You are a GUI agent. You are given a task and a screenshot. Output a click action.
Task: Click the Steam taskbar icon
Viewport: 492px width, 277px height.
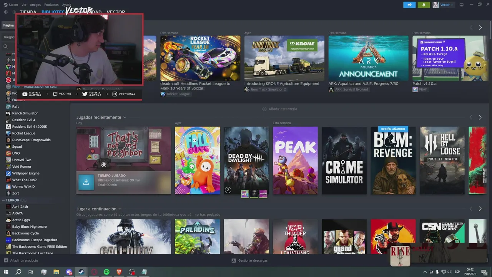[81, 272]
